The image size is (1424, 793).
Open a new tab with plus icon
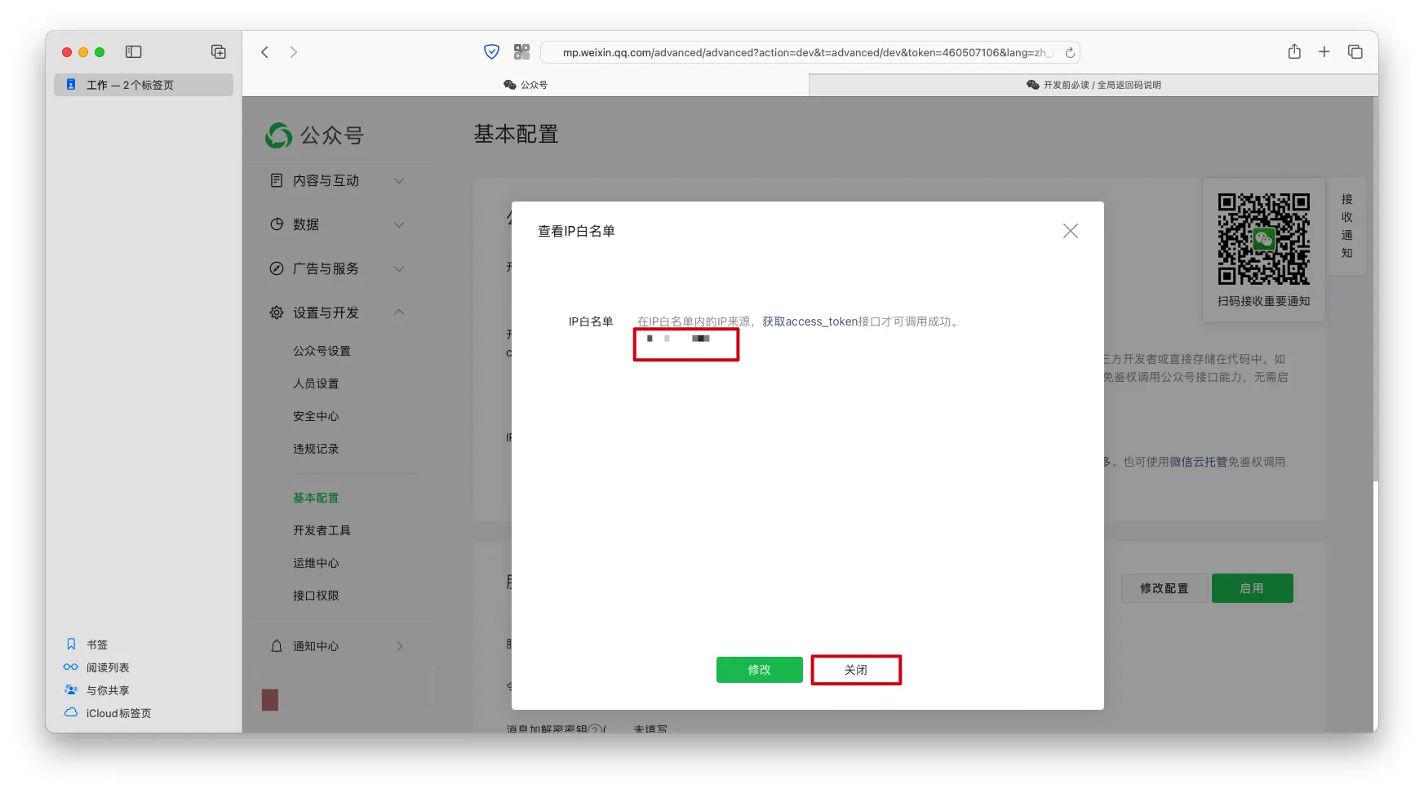(1324, 52)
